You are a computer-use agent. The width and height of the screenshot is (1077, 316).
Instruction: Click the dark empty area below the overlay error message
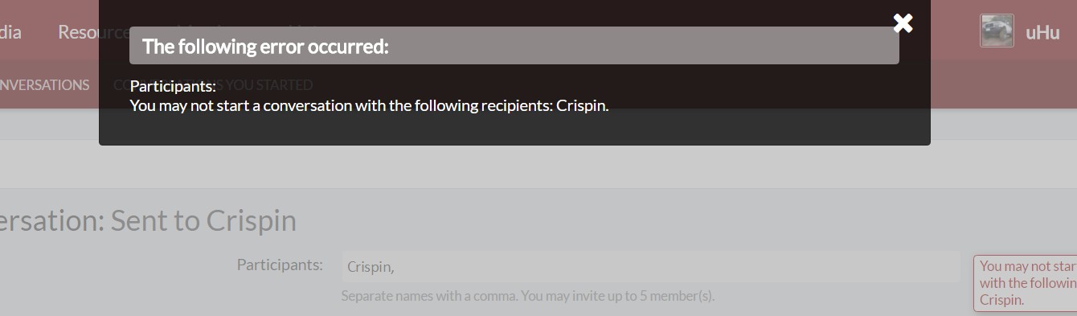(x=514, y=130)
